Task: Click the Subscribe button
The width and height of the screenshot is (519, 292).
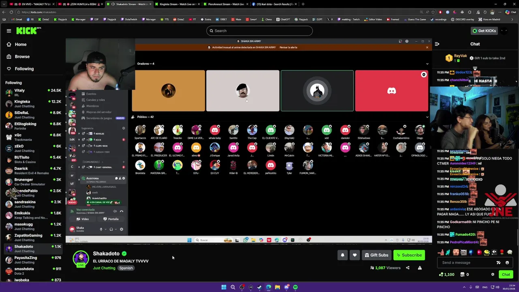Action: click(410, 255)
